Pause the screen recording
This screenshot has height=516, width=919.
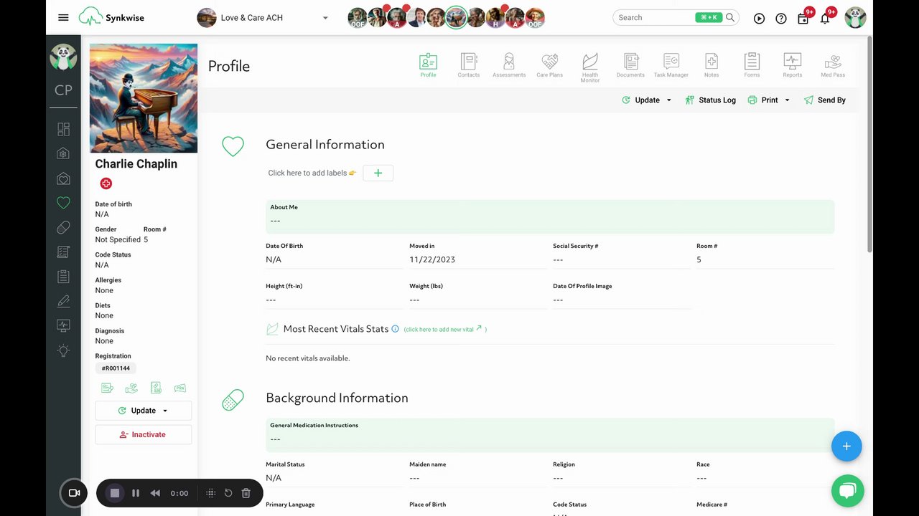(x=136, y=493)
